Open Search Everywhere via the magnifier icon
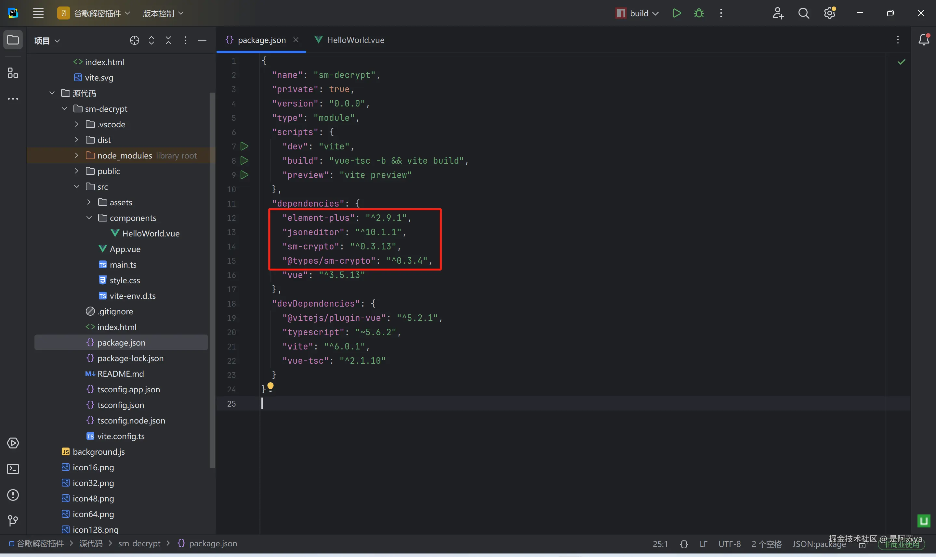The width and height of the screenshot is (936, 557). tap(803, 14)
